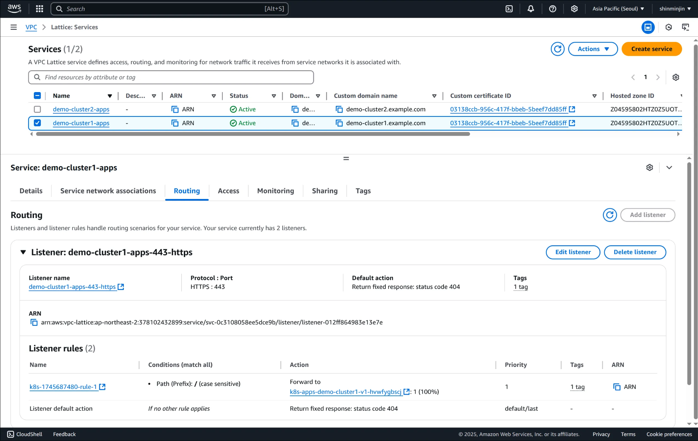Screen dimensions: 698x441
Task: Toggle the select-all services checkbox
Action: pyautogui.click(x=37, y=96)
